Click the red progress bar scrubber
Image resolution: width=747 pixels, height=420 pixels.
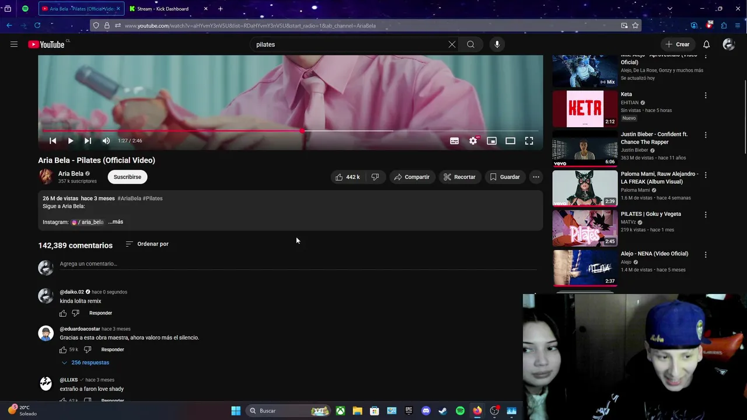click(302, 131)
